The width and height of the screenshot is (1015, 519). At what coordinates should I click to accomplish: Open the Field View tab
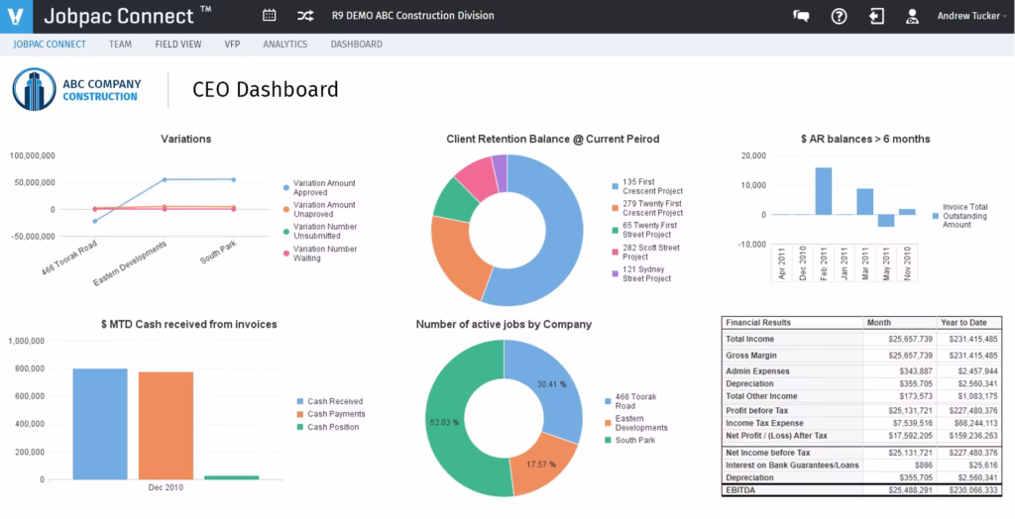pyautogui.click(x=178, y=45)
